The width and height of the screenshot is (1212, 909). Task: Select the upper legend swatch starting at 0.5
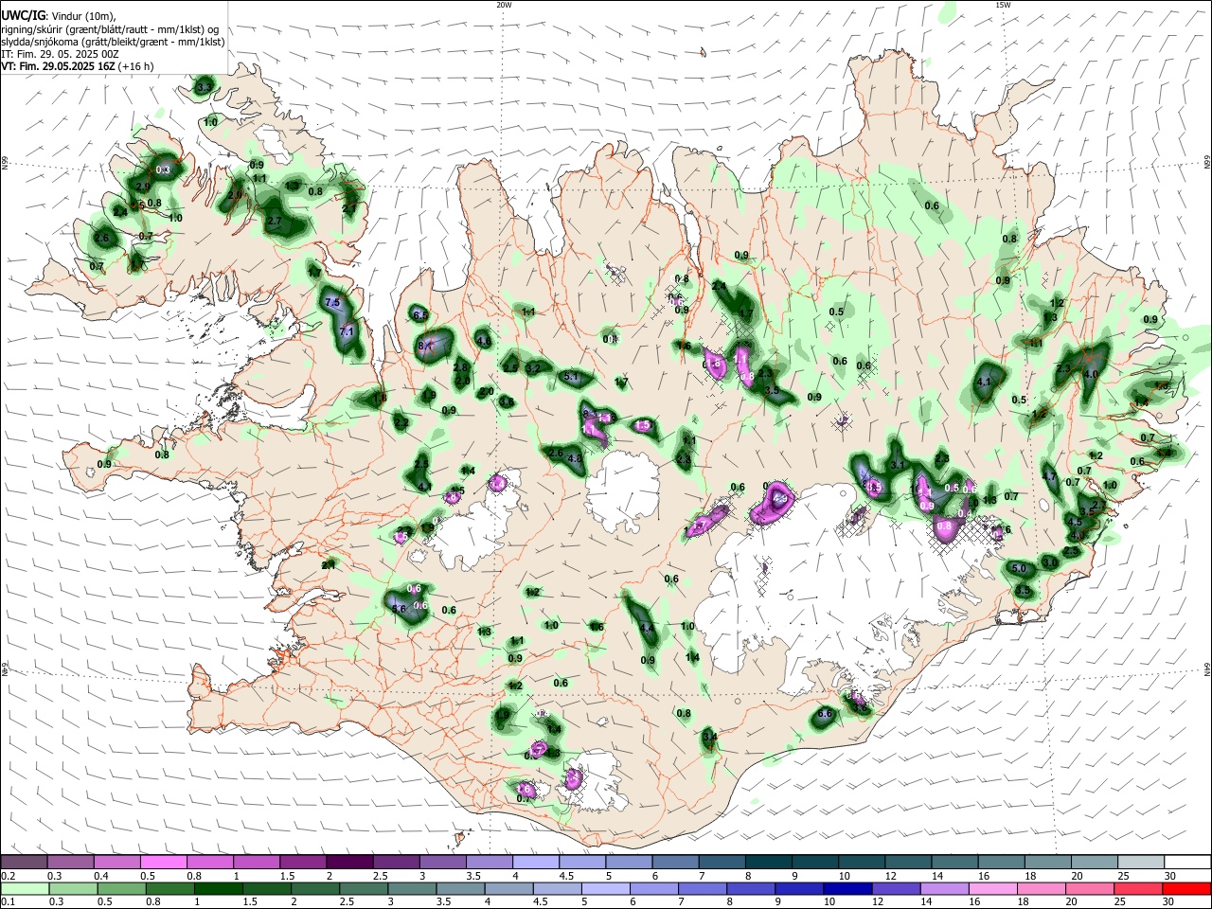pos(163,863)
